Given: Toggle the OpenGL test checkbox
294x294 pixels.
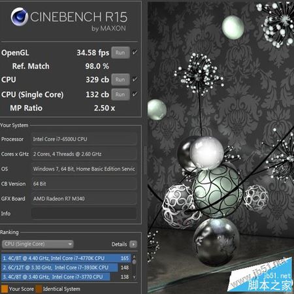Looking at the screenshot, I should pos(135,52).
